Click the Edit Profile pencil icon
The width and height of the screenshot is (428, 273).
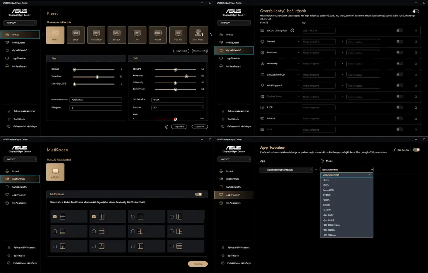[395, 150]
